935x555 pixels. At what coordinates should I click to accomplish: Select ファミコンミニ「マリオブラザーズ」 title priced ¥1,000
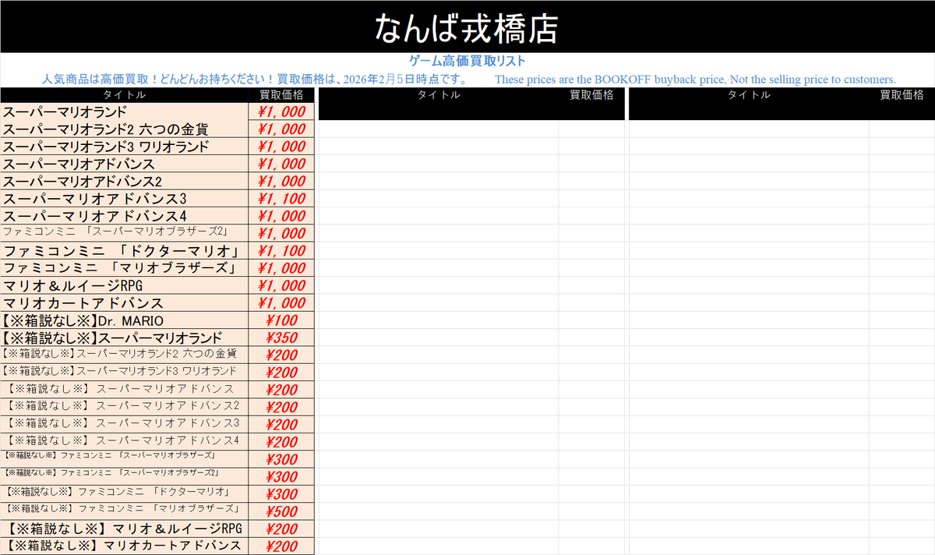pyautogui.click(x=125, y=268)
